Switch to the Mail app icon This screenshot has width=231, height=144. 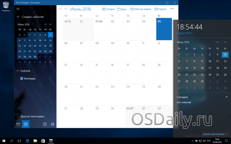(18, 124)
